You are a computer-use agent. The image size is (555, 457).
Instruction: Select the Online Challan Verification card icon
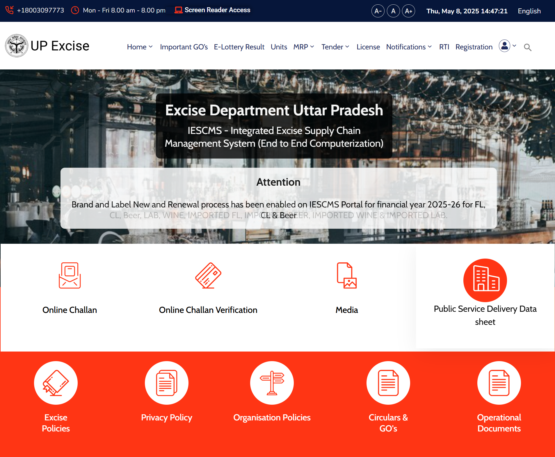point(208,275)
